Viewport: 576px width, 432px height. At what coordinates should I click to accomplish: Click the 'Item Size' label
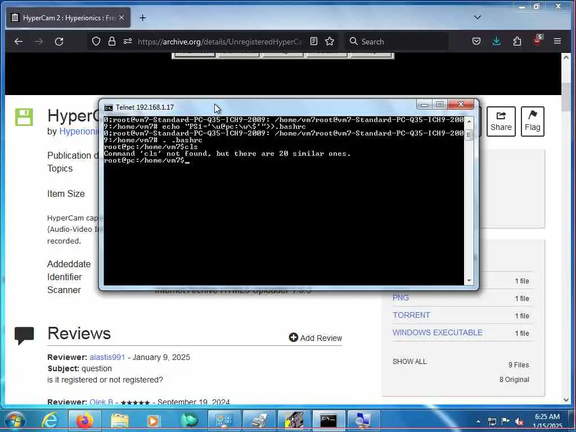coord(66,193)
